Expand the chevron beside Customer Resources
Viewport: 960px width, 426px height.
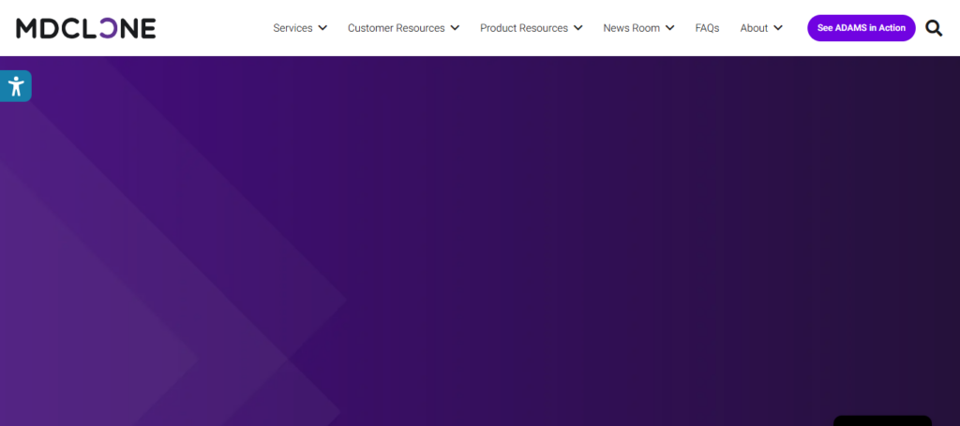click(x=455, y=28)
